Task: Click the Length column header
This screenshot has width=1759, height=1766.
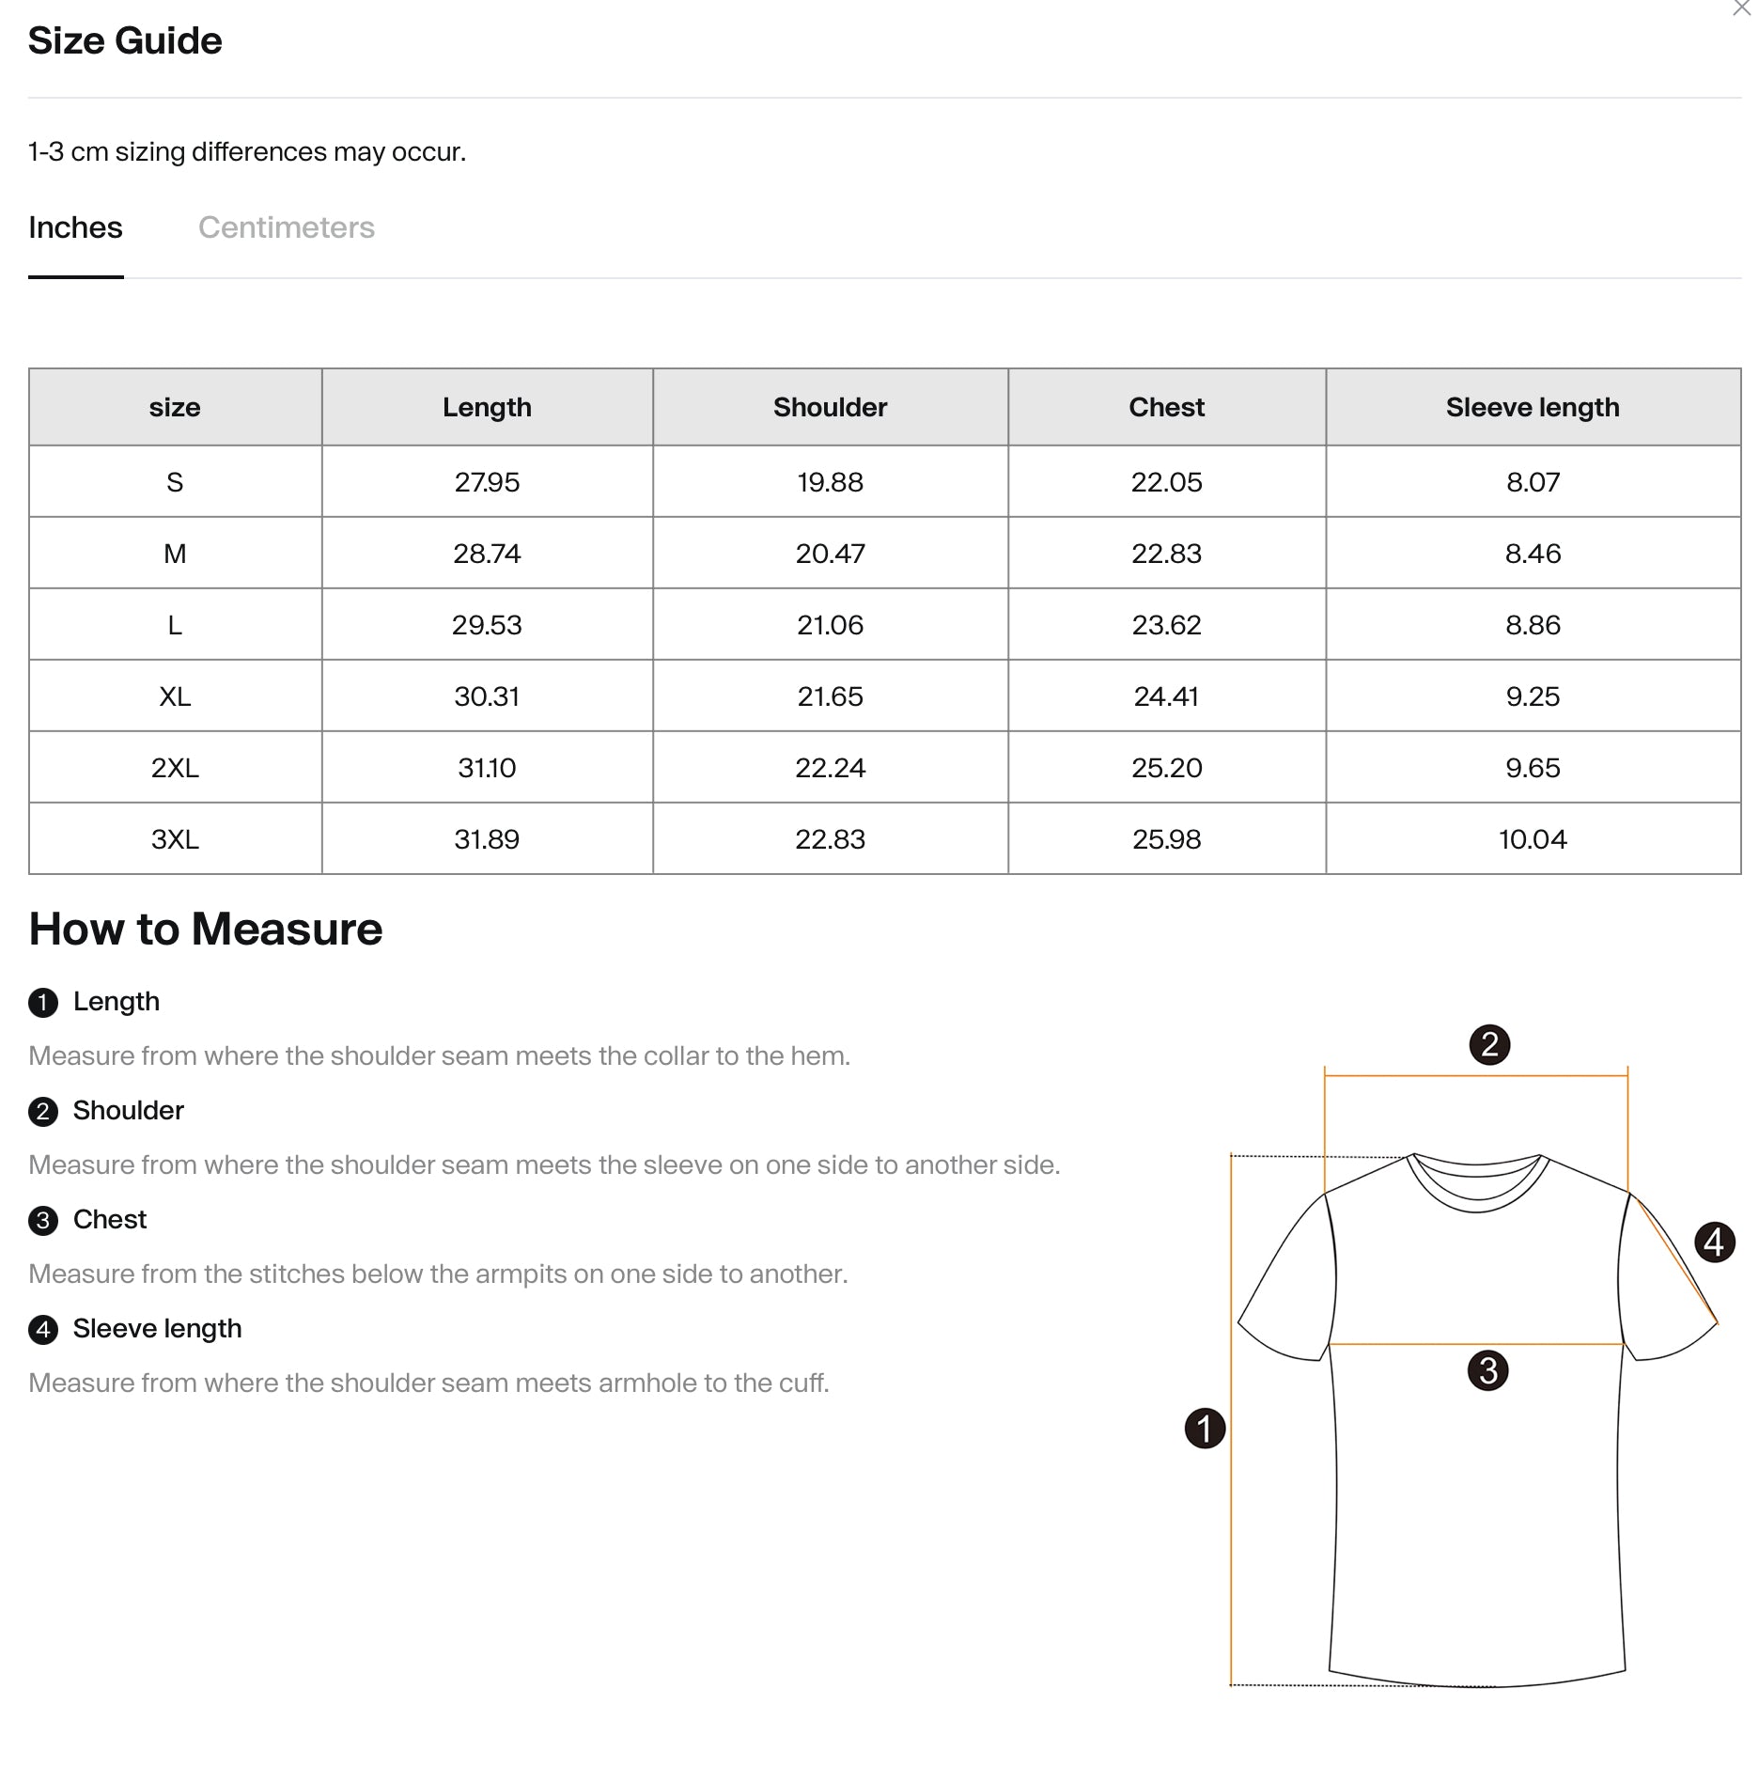Action: click(487, 407)
